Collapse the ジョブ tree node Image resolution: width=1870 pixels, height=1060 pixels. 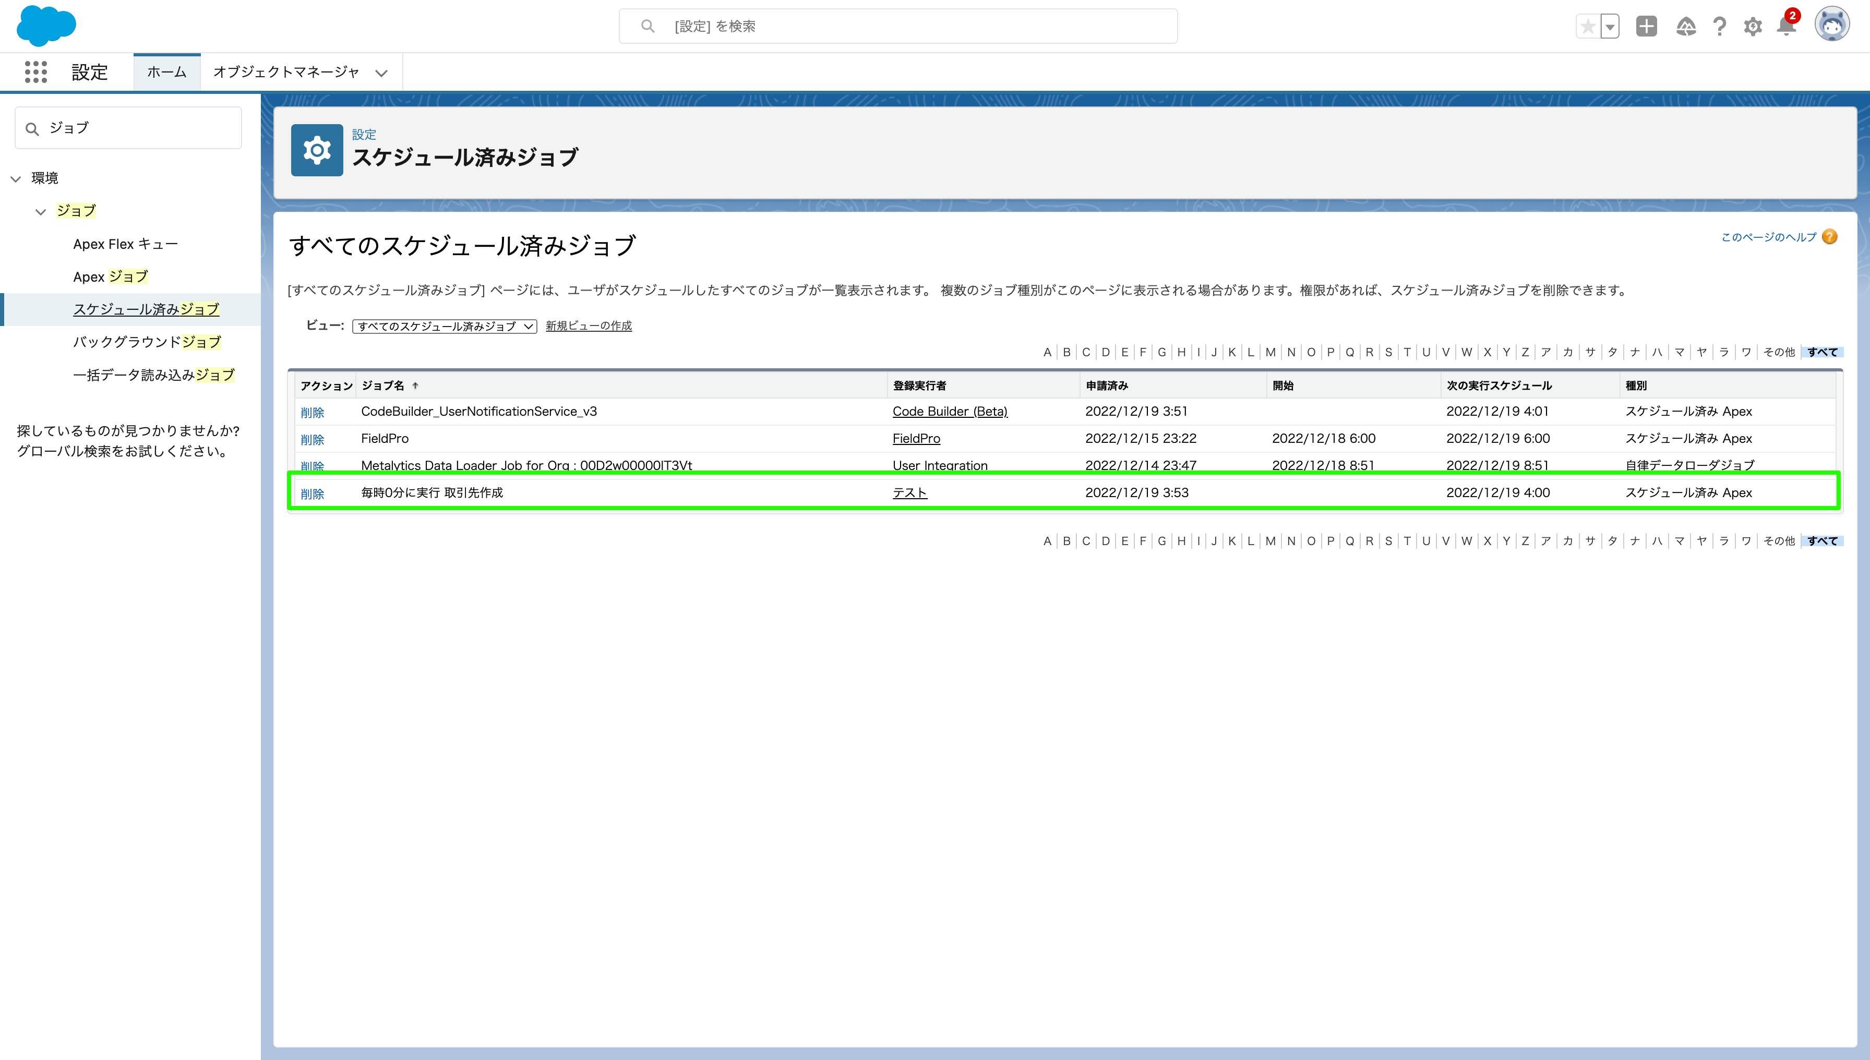click(x=40, y=212)
